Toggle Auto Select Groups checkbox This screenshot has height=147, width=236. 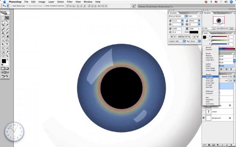click(28, 6)
